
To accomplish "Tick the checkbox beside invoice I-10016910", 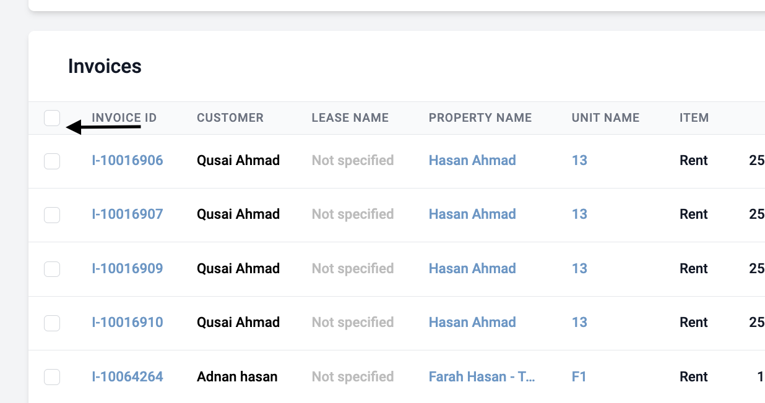I will click(52, 323).
